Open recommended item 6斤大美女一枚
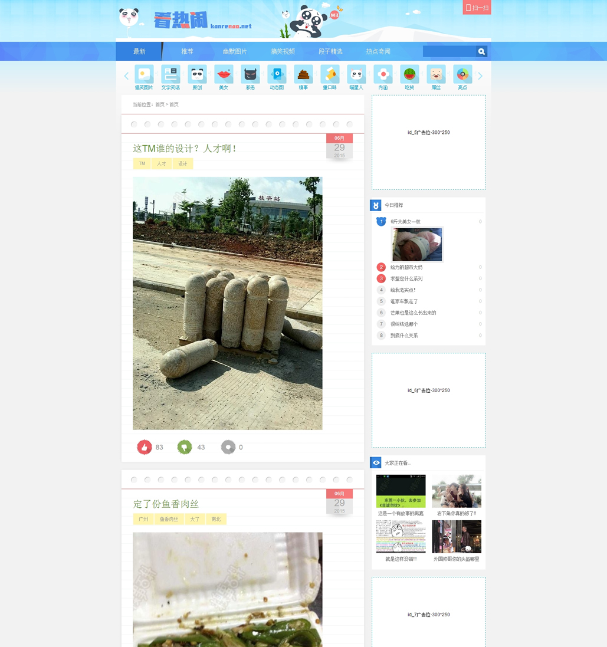This screenshot has width=607, height=647. pyautogui.click(x=406, y=222)
